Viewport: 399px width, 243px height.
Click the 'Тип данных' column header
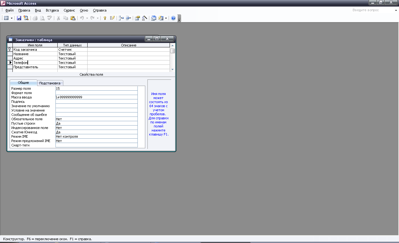click(72, 45)
